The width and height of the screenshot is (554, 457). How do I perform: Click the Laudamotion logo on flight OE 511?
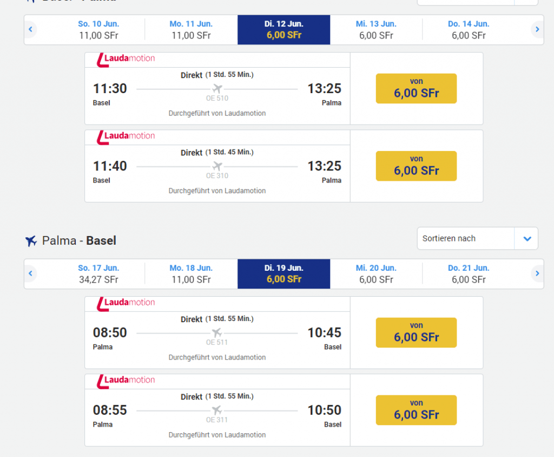[126, 303]
